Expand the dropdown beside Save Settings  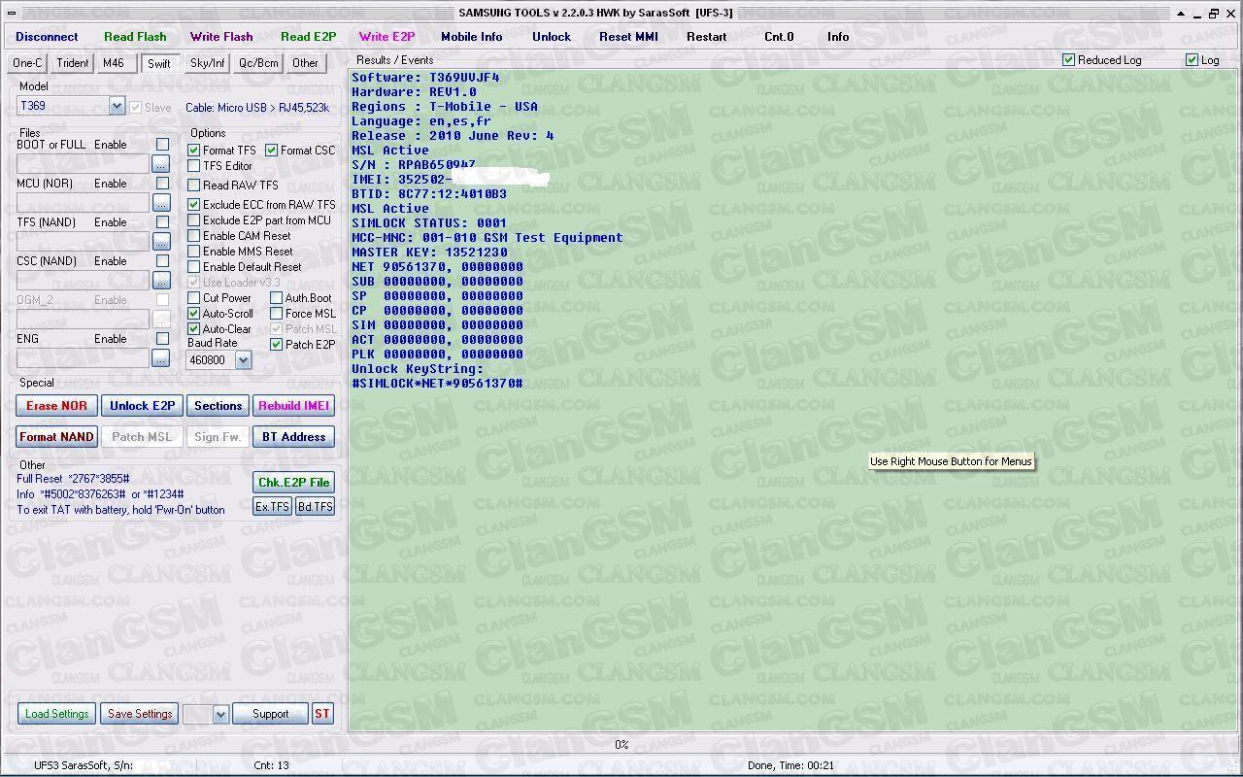click(x=220, y=714)
